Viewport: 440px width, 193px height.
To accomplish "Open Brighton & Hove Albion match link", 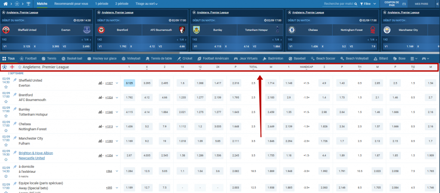I will pos(36,153).
